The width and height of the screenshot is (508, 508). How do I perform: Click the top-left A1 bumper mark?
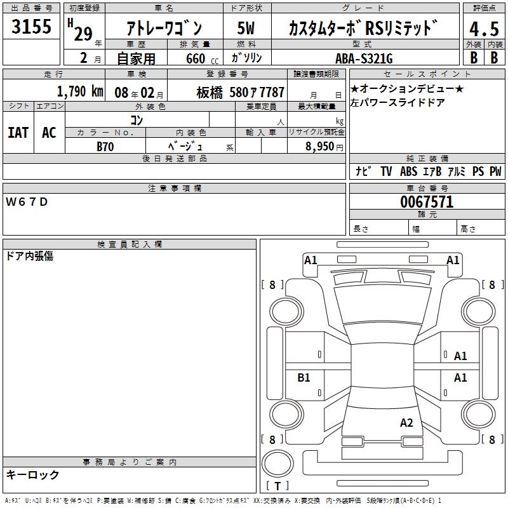point(311,260)
